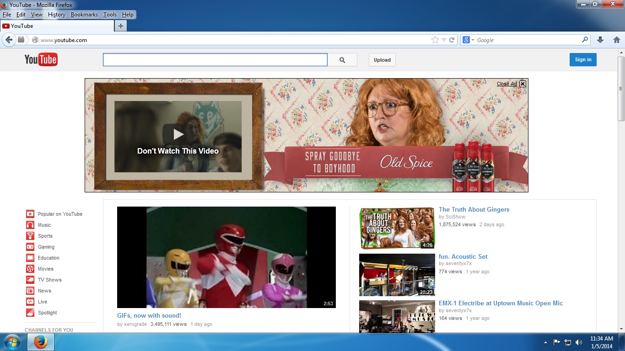Play the Don't Watch This Video ad
Screen dimensions: 625x351
(x=178, y=134)
